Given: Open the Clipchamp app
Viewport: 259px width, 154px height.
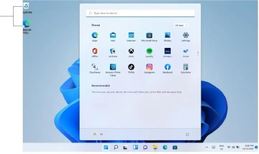Looking at the screenshot, I should pyautogui.click(x=95, y=69).
